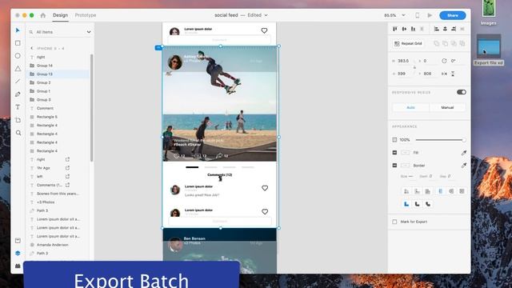Choose the miter join corner icon
The image size is (512, 288).
pyautogui.click(x=406, y=204)
